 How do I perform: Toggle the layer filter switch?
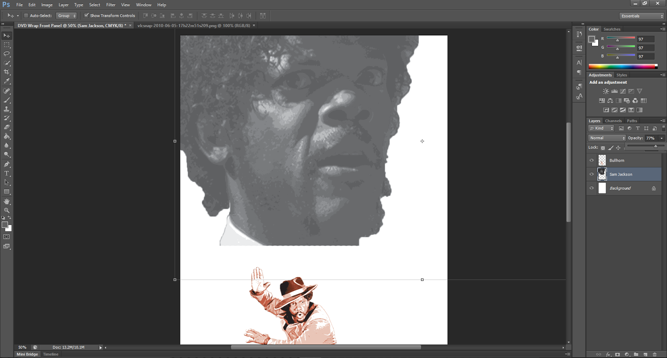coord(664,128)
